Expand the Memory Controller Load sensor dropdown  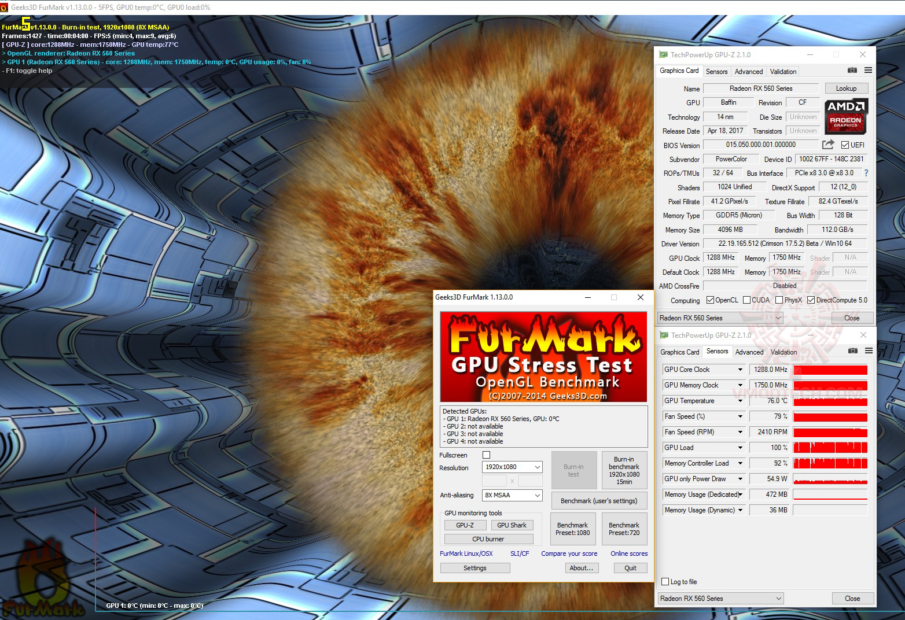(740, 463)
